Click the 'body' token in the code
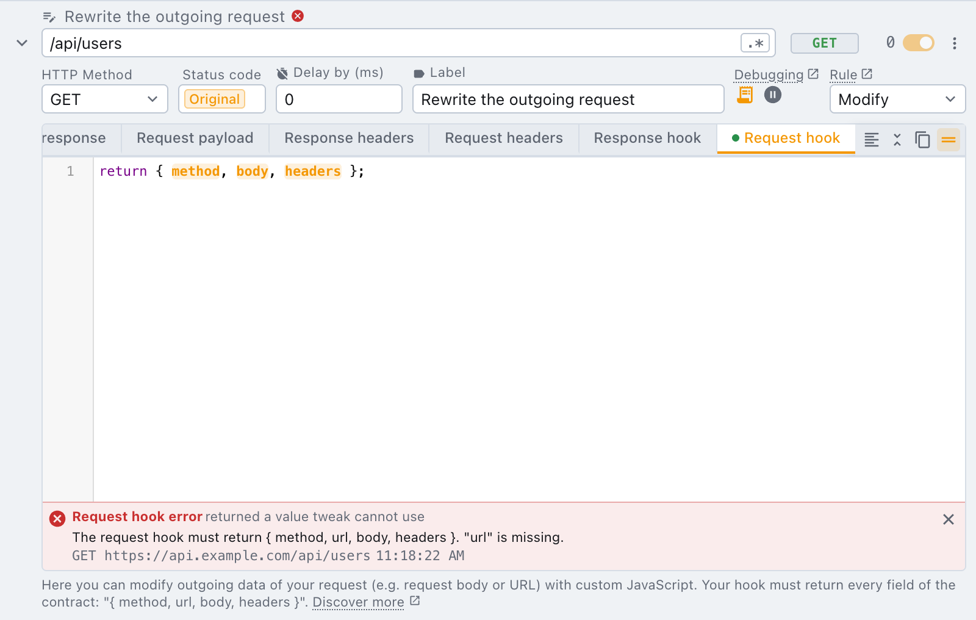 coord(253,171)
